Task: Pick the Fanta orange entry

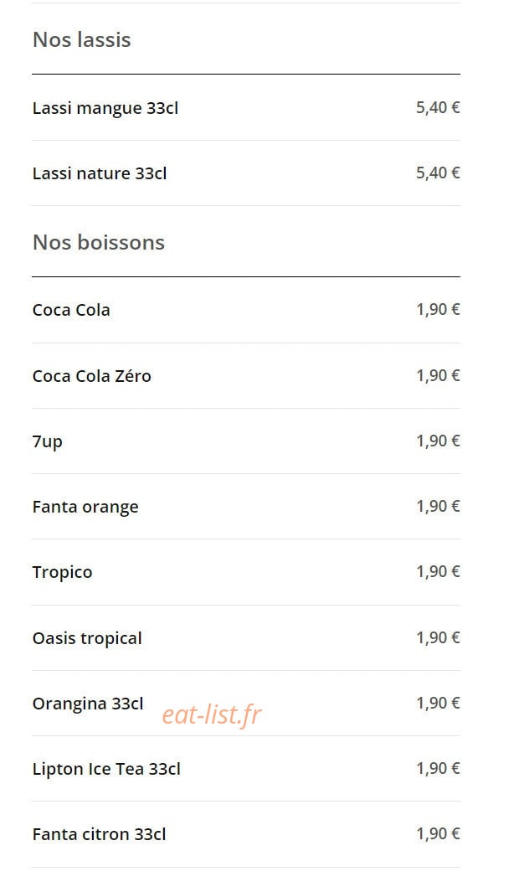Action: [245, 506]
